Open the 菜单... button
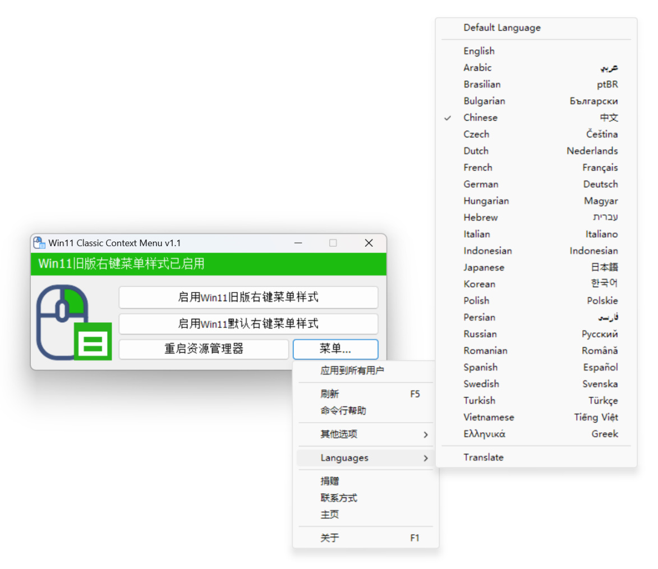This screenshot has width=658, height=569. [335, 349]
